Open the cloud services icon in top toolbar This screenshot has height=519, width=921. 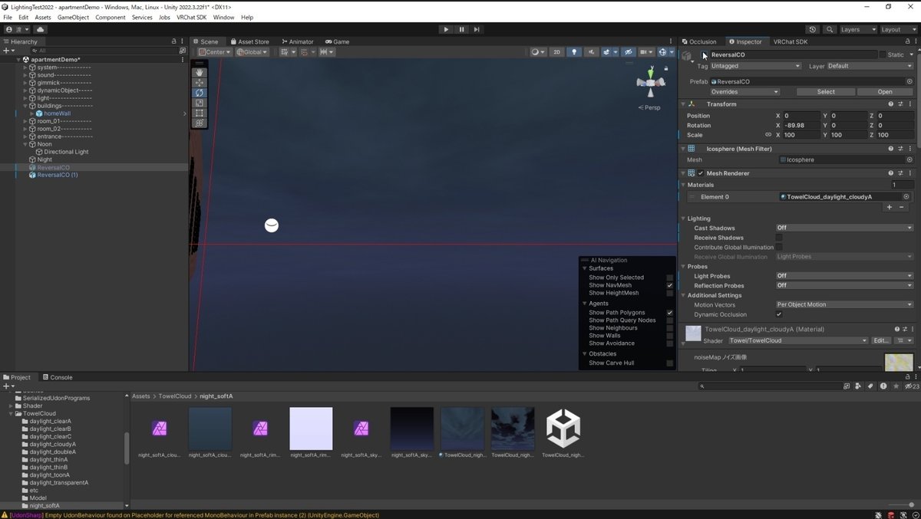tap(40, 29)
